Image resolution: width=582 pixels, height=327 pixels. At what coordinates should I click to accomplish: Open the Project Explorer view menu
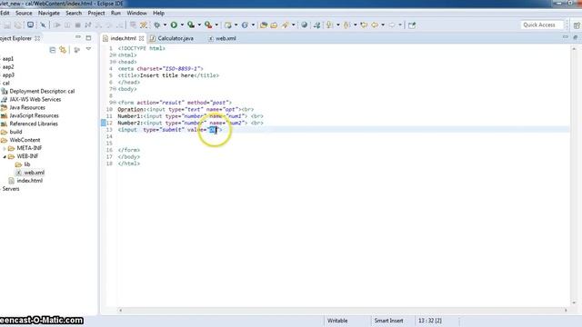(88, 49)
